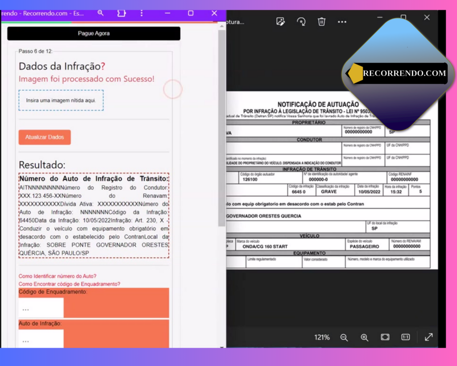This screenshot has height=366, width=457.
Task: Open 'Como Encontrar código de Enquadramento?' link
Action: tap(69, 284)
